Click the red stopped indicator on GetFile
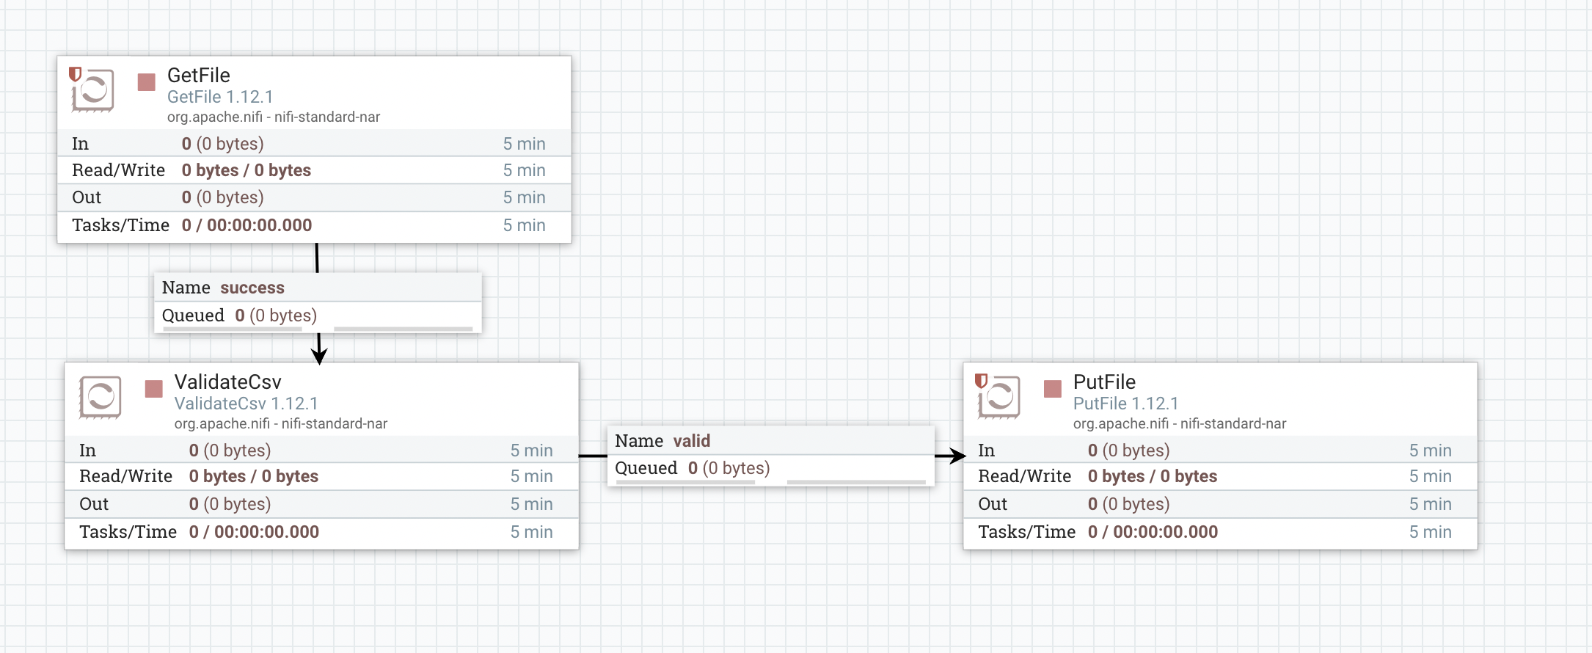This screenshot has width=1592, height=653. [147, 82]
